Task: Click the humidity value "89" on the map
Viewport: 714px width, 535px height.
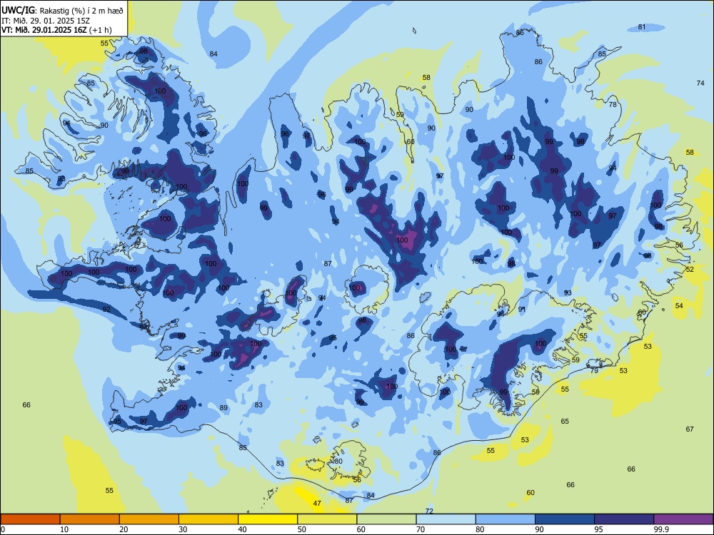Action: 223,407
